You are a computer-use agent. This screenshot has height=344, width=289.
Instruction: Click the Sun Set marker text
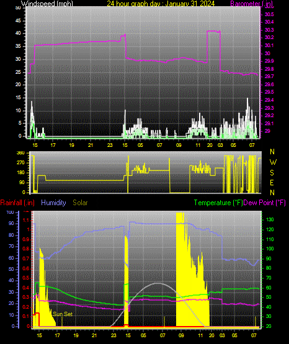pyautogui.click(x=63, y=314)
